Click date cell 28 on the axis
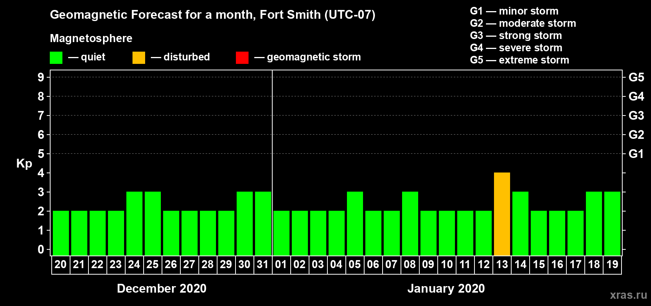This screenshot has width=651, height=306. (208, 265)
